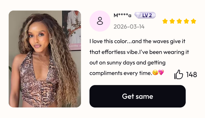Select the third rating star
This screenshot has width=205, height=118.
(x=179, y=21)
